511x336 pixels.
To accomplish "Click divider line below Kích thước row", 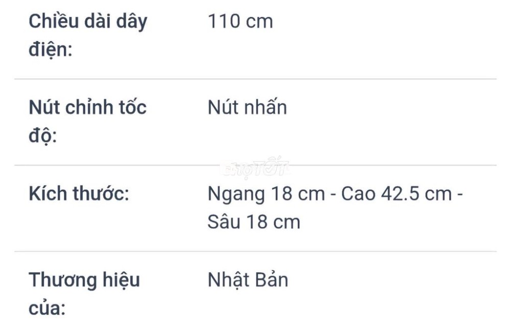I will coord(255,251).
